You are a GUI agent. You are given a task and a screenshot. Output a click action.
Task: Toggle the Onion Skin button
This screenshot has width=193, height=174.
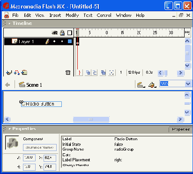point(88,73)
